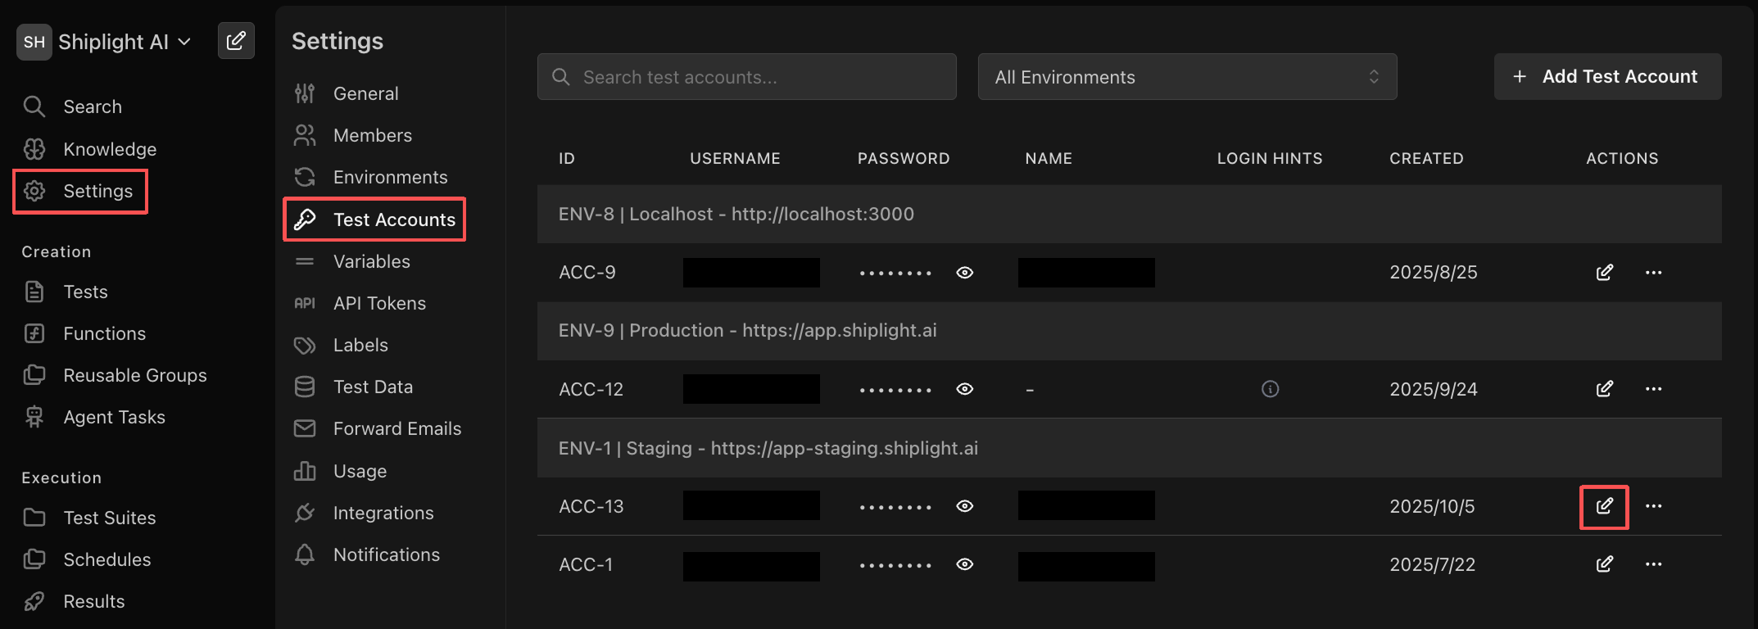Reveal password for ACC-9

(965, 273)
